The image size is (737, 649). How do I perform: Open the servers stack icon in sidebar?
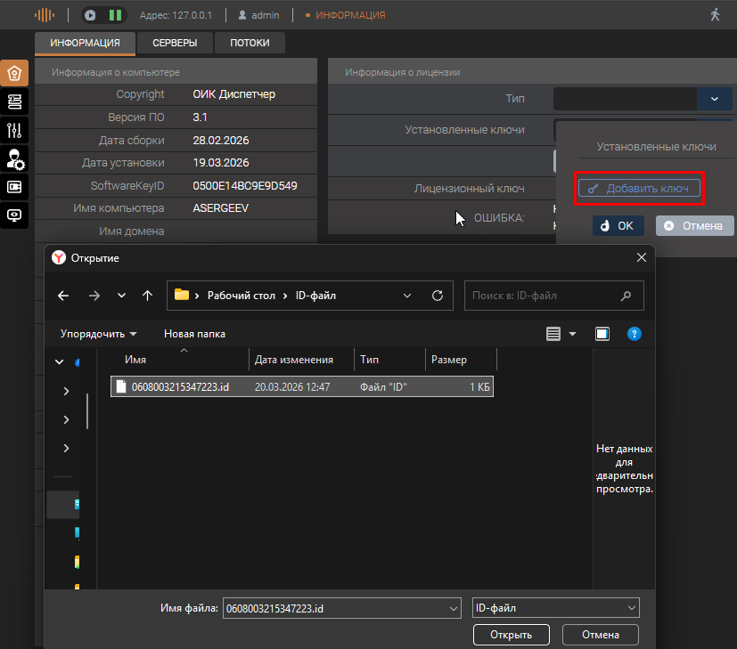pos(14,102)
